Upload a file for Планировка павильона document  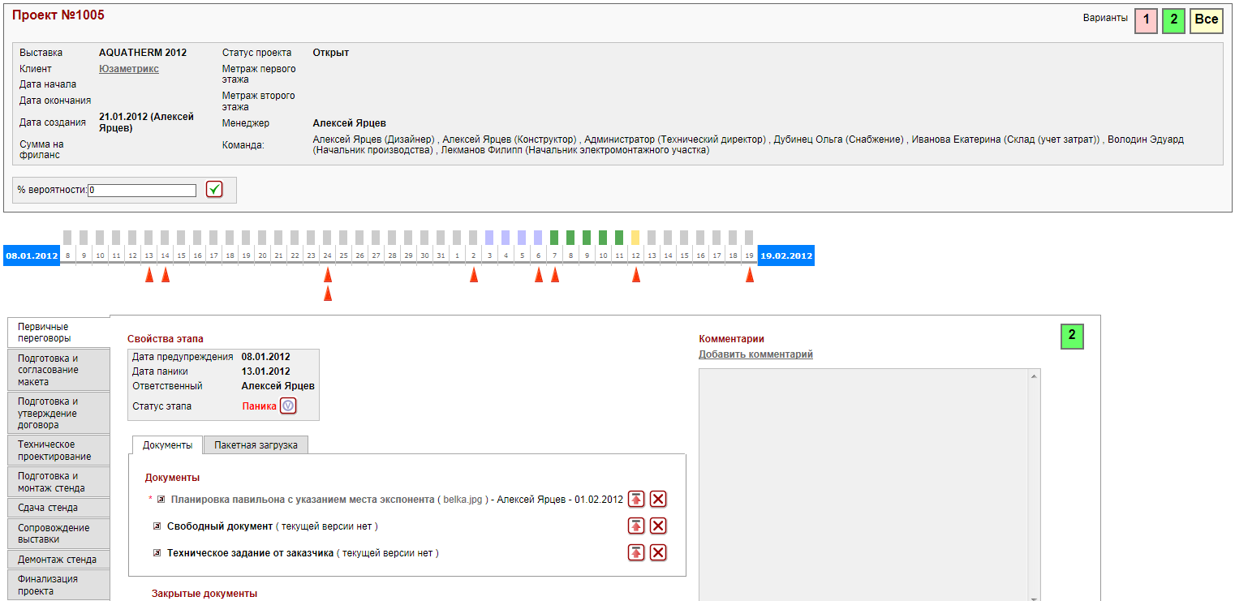[x=636, y=500]
